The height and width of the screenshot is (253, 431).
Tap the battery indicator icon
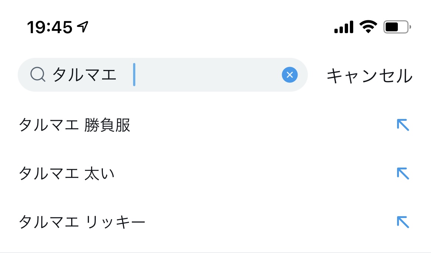[397, 27]
